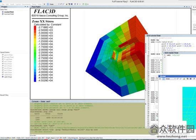Click the green round icon in main toolbar
Image resolution: width=196 pixels, height=140 pixels.
click(x=86, y=4)
